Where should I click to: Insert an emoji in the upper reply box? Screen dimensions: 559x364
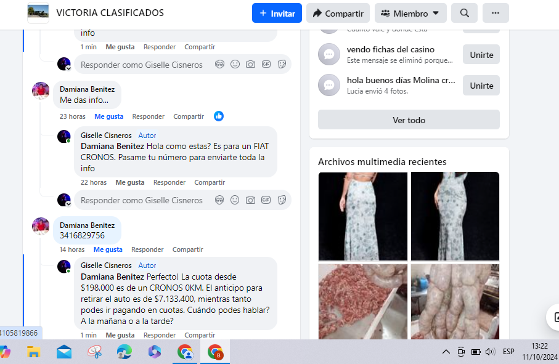235,64
